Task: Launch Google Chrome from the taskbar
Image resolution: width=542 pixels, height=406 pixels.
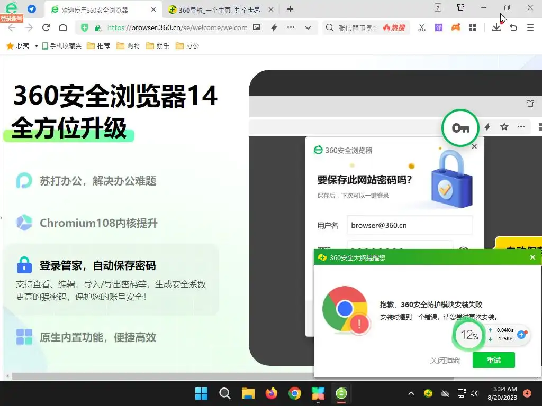Action: pyautogui.click(x=294, y=393)
